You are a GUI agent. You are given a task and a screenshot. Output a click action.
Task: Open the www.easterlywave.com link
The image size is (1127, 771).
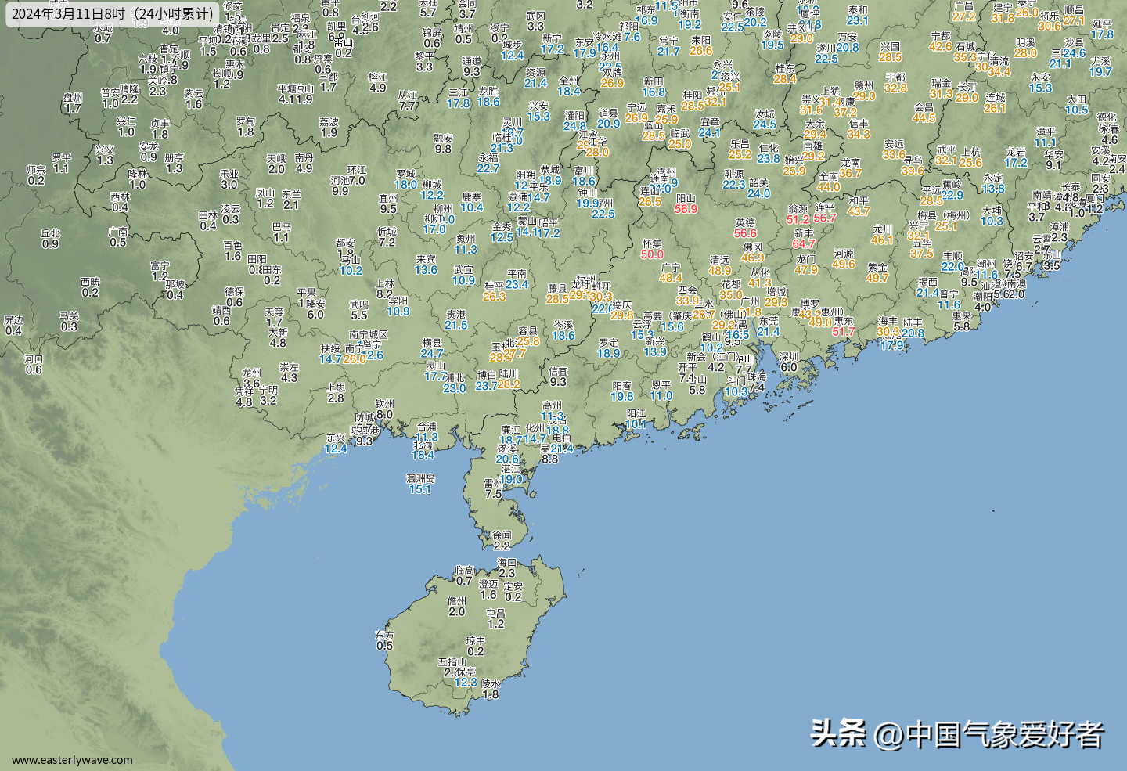pyautogui.click(x=72, y=759)
